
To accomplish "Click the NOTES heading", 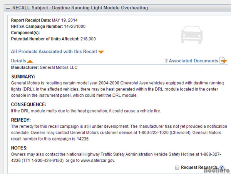I will tap(19, 148).
